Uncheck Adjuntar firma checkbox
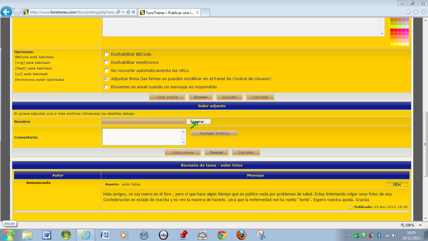The image size is (428, 241). tap(106, 79)
